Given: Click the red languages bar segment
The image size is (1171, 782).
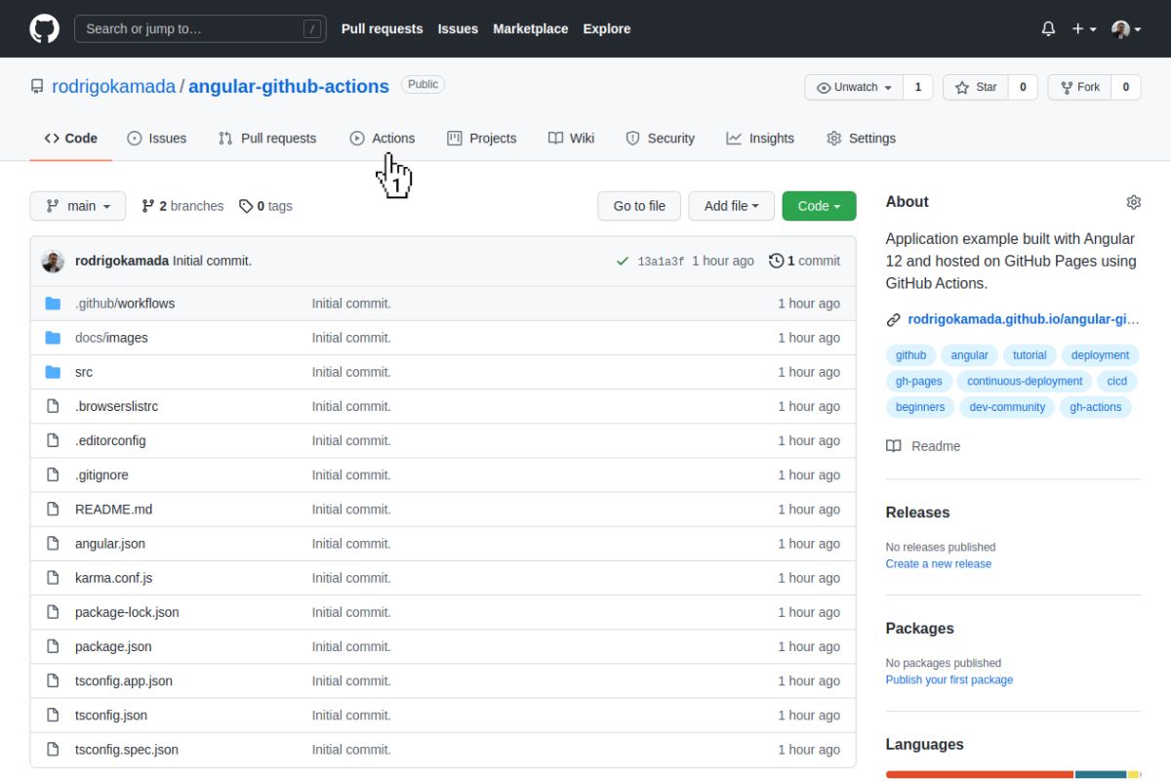Looking at the screenshot, I should coord(980,774).
